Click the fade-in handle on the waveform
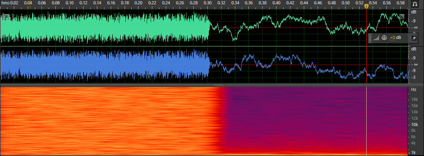 (6, 17)
